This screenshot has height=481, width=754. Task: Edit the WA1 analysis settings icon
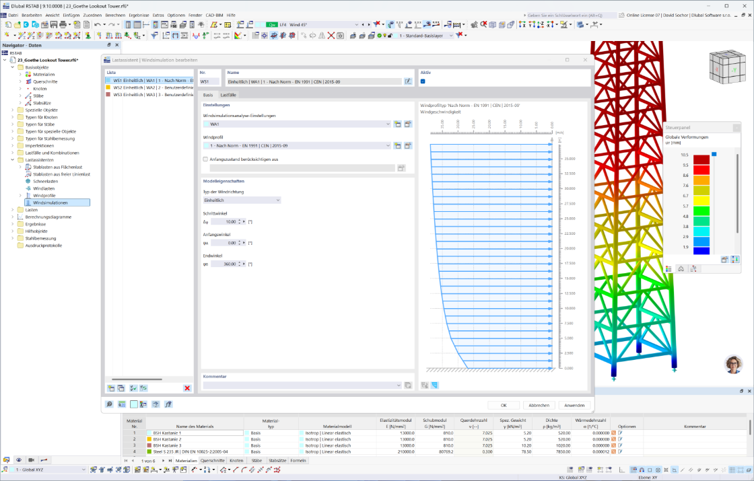point(408,124)
